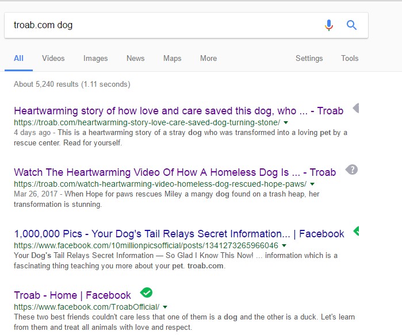Click the gray badge next to first Troab result
402x335 pixels.
(x=355, y=108)
